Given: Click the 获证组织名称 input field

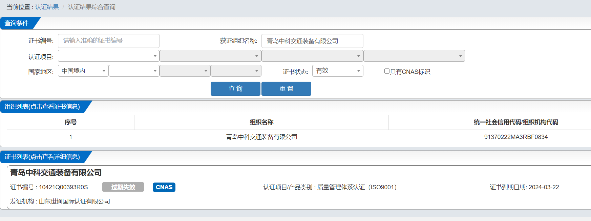Looking at the screenshot, I should click(312, 41).
